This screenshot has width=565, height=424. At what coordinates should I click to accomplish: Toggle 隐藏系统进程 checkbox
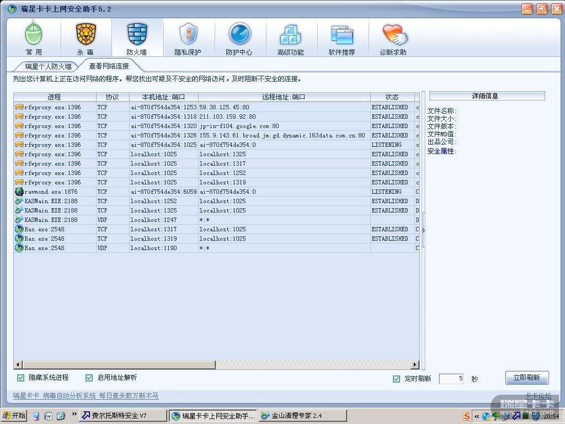tap(20, 378)
